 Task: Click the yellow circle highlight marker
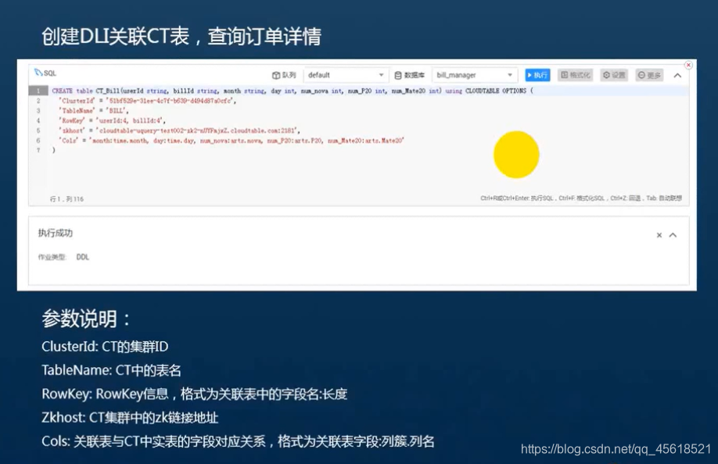(516, 154)
